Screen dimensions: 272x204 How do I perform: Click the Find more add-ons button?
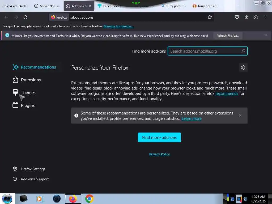tap(159, 137)
